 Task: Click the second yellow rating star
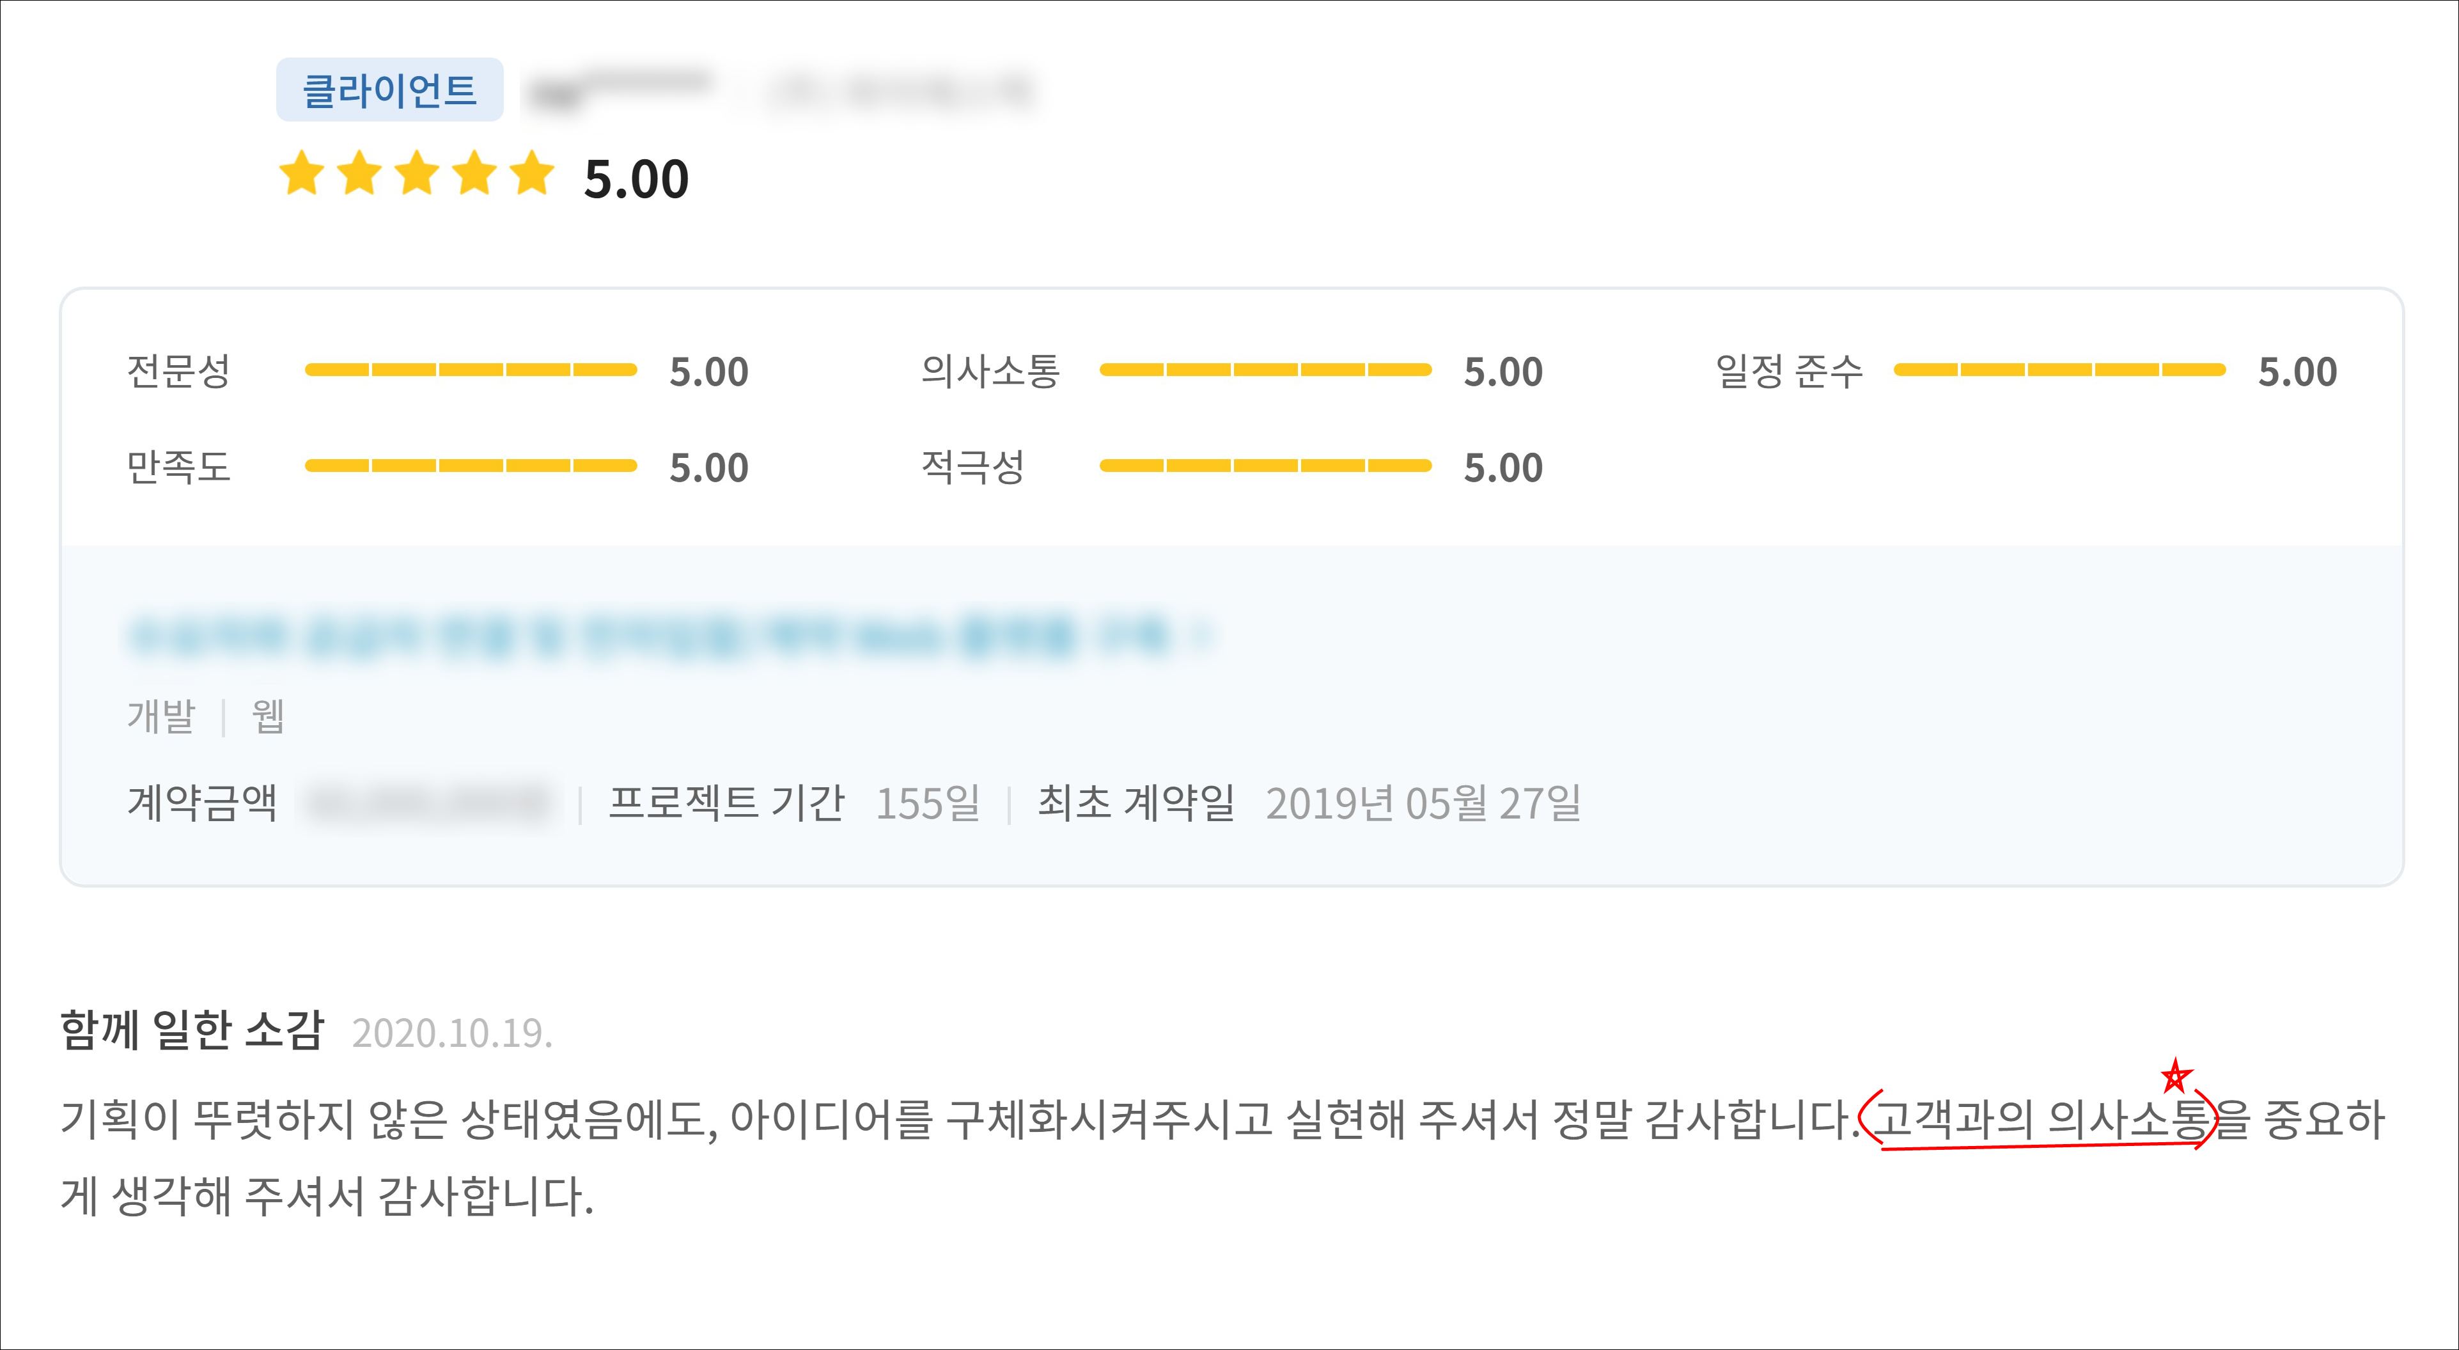360,175
